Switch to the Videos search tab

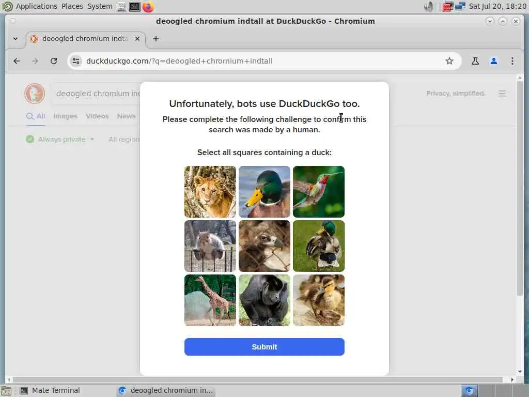point(97,116)
